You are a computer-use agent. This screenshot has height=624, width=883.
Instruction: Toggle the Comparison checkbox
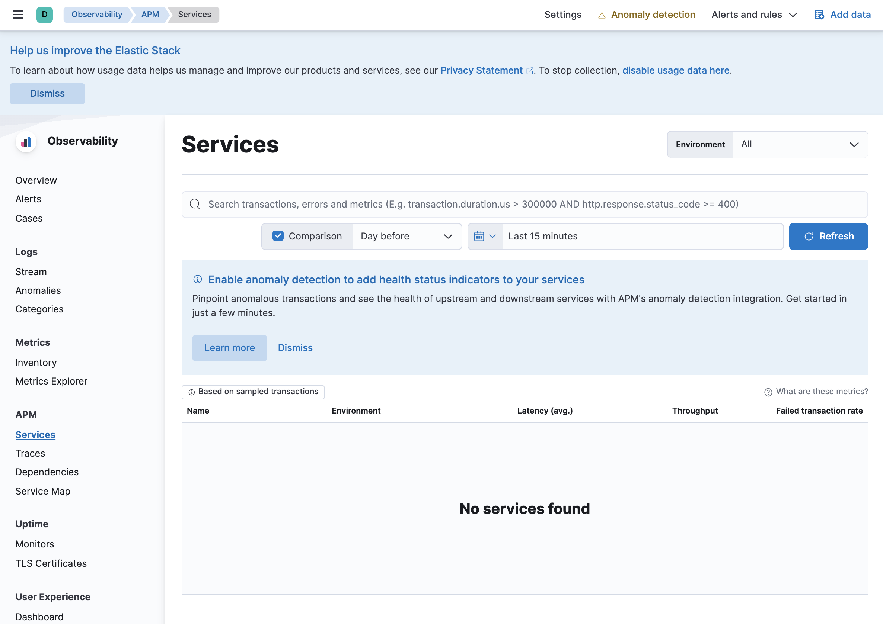[x=278, y=236]
